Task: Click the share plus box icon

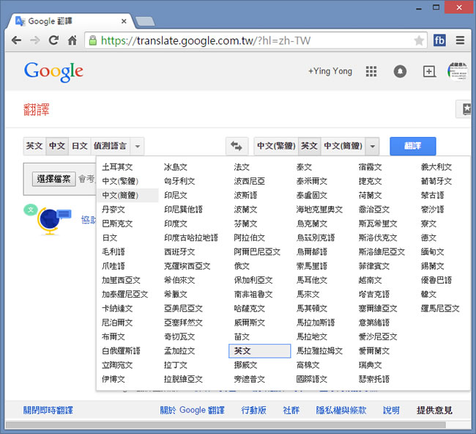Action: [429, 71]
